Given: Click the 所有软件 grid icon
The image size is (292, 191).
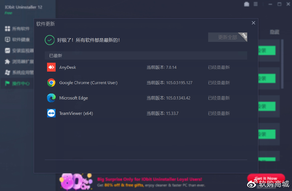Looking at the screenshot, I should point(7,29).
